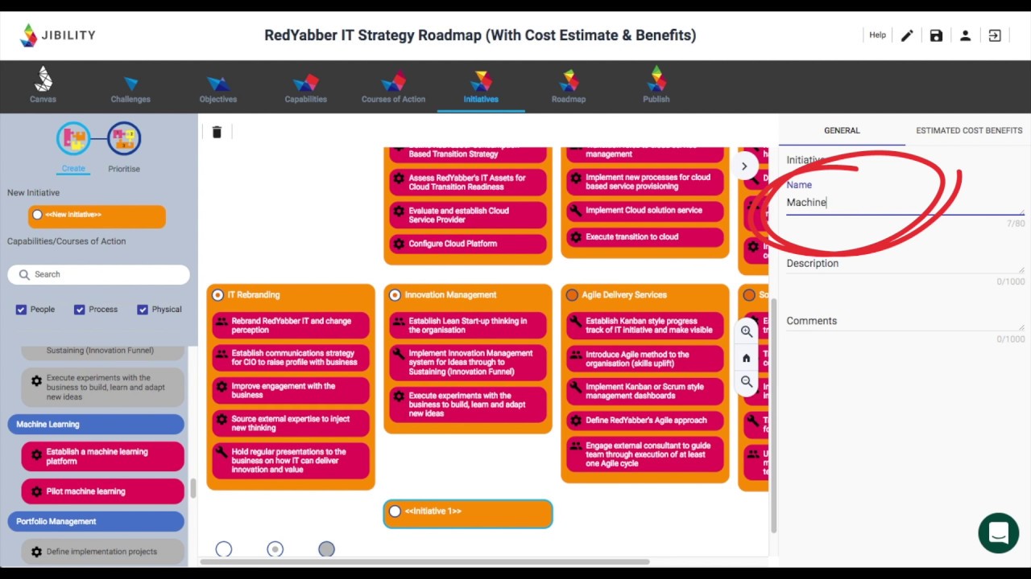Click Hold regular presentations action
The image size is (1031, 579).
click(291, 462)
